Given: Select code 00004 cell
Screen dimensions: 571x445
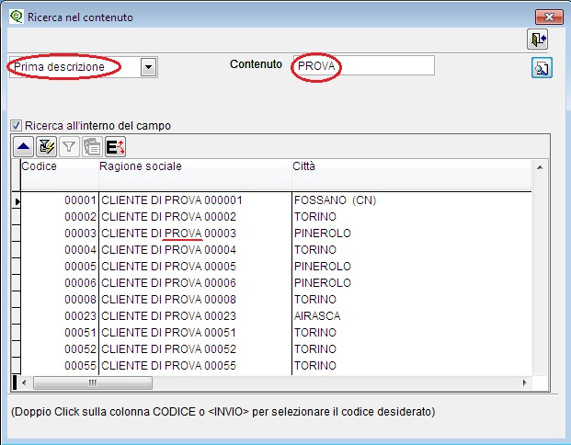Looking at the screenshot, I should tap(60, 250).
